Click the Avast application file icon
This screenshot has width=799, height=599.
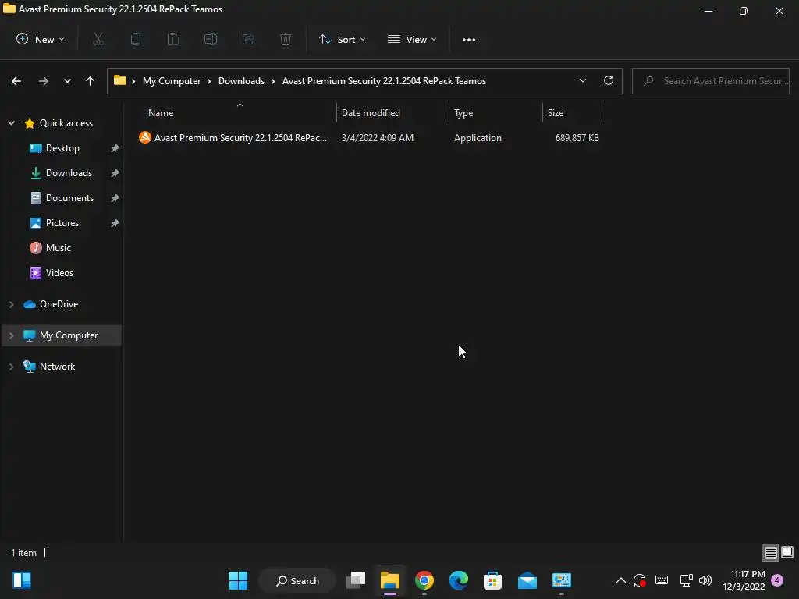tap(144, 137)
